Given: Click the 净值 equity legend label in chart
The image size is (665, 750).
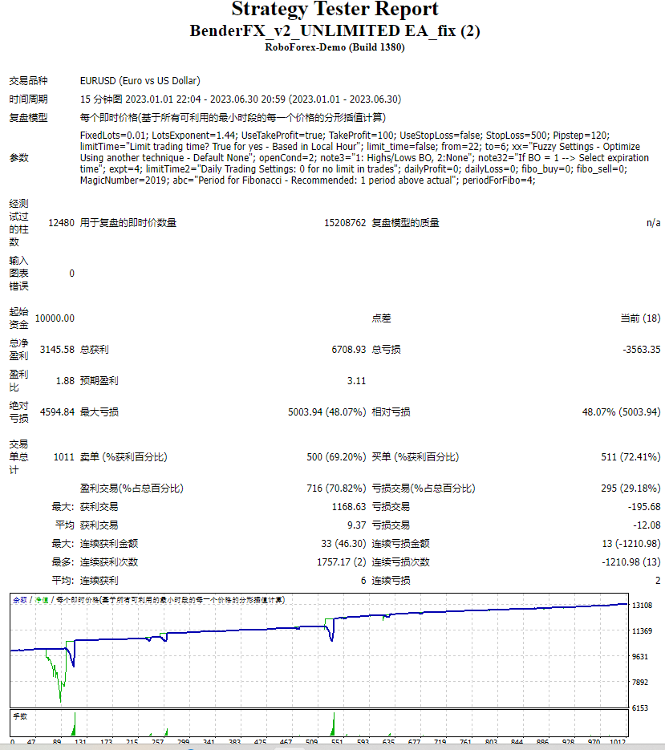Looking at the screenshot, I should point(42,600).
